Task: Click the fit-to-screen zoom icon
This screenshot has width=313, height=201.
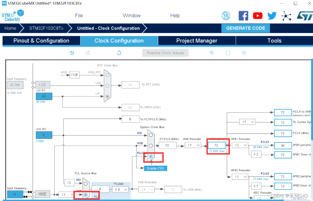Action: pos(228,53)
